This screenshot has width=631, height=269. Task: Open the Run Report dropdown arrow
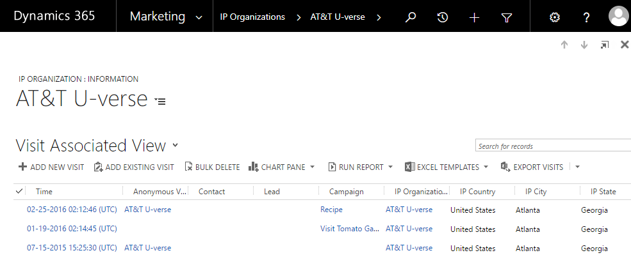(x=390, y=167)
